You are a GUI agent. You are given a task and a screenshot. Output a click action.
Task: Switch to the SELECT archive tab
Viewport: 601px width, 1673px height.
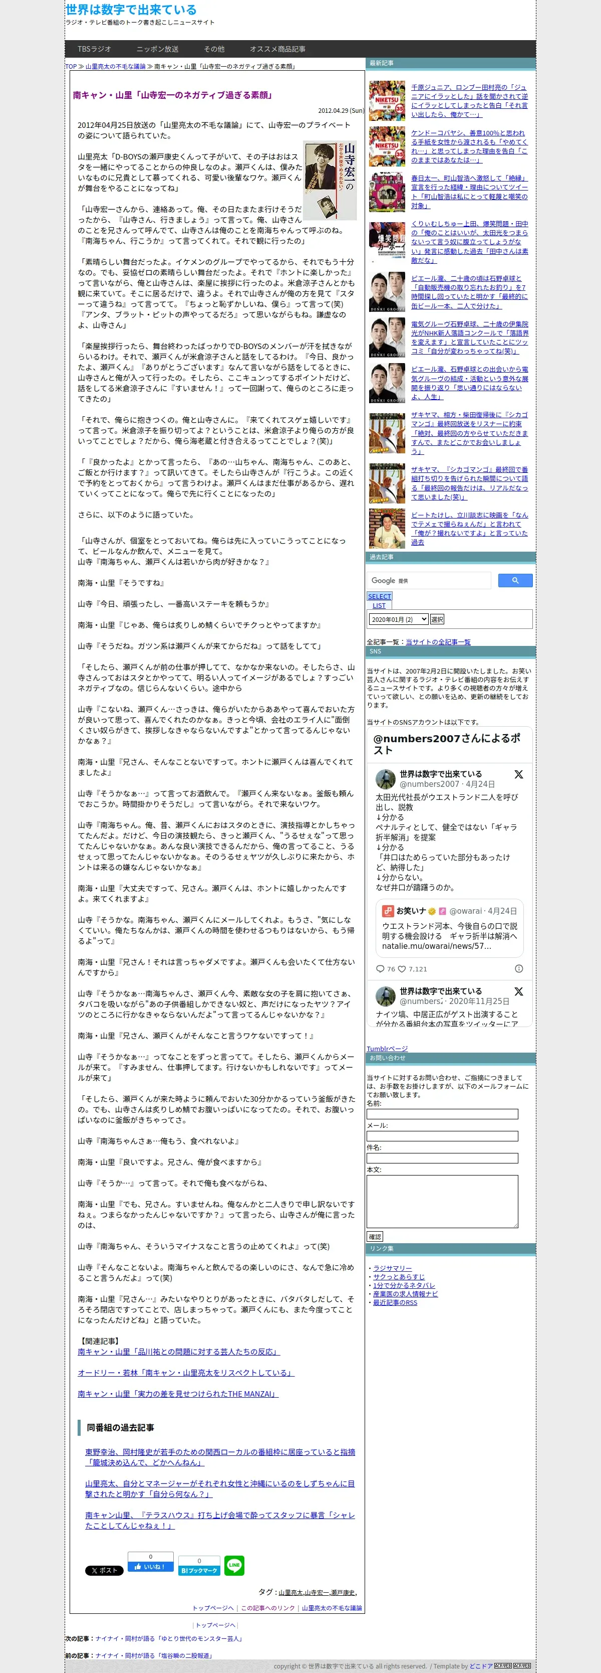click(x=379, y=596)
